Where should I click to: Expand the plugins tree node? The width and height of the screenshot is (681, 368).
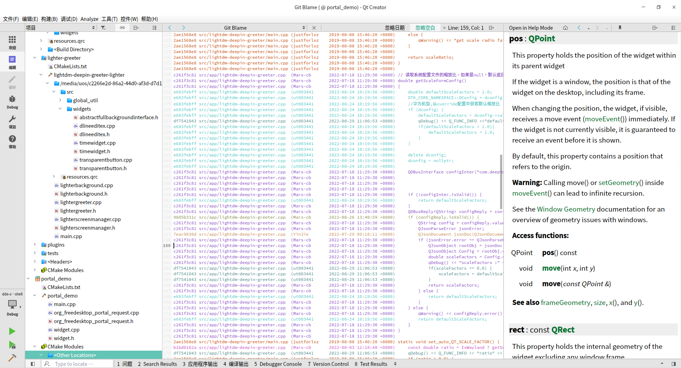pyautogui.click(x=35, y=245)
